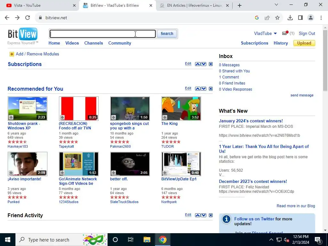Open Chrome three-dot menu
The width and height of the screenshot is (328, 246).
coord(321,18)
